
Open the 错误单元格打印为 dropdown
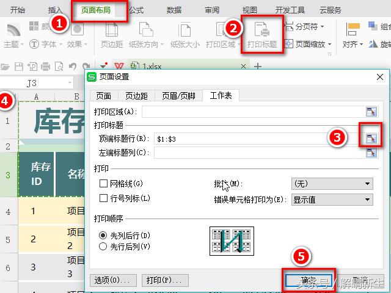pyautogui.click(x=332, y=200)
